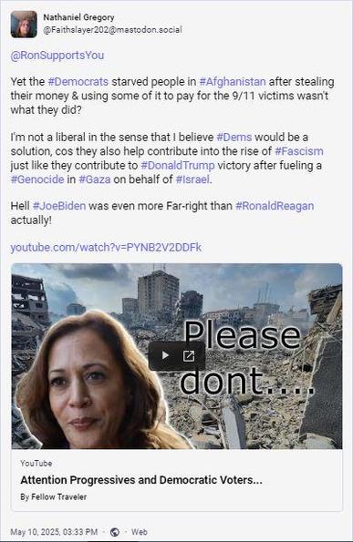Click the video thumbnail image

[177, 356]
